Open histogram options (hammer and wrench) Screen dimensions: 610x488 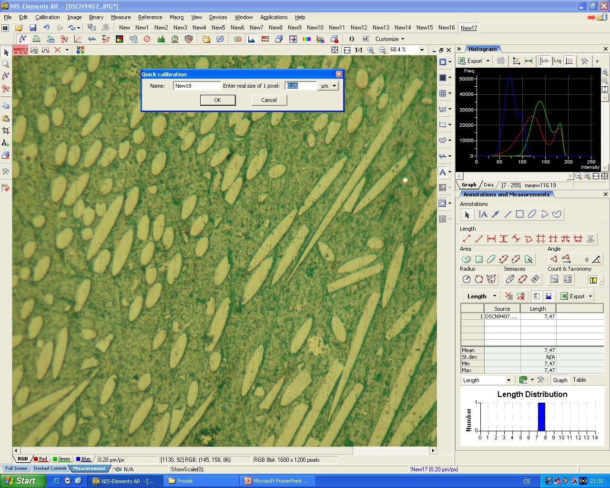click(x=584, y=61)
